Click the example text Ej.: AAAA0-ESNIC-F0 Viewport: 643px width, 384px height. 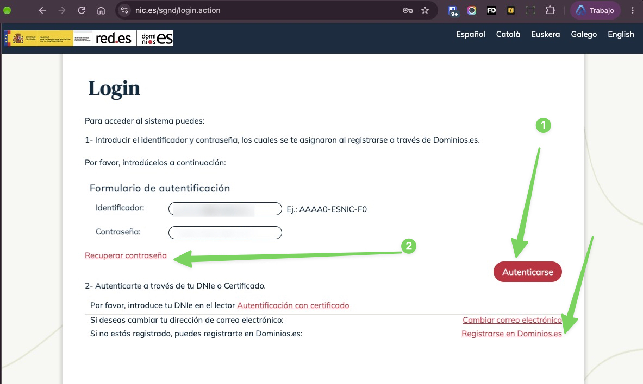tap(327, 209)
